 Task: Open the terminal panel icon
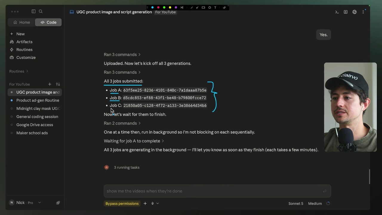pyautogui.click(x=337, y=12)
